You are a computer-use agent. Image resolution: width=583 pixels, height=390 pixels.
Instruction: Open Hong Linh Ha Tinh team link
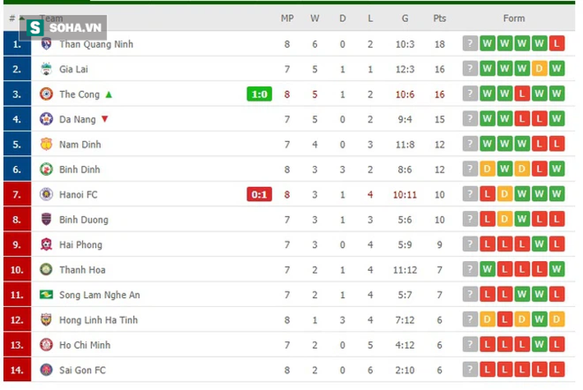click(99, 319)
